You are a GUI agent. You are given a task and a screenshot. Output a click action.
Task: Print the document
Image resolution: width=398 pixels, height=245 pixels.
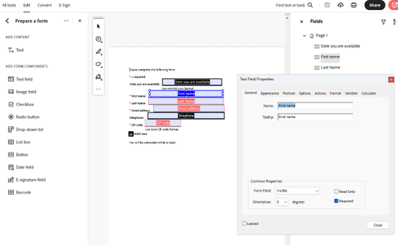coord(354,5)
